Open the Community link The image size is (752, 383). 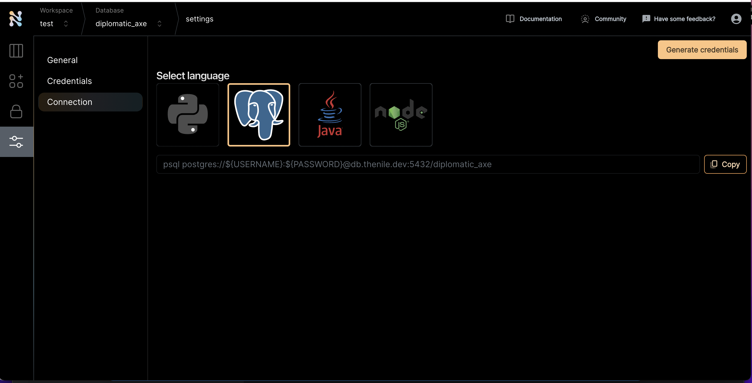pyautogui.click(x=604, y=19)
